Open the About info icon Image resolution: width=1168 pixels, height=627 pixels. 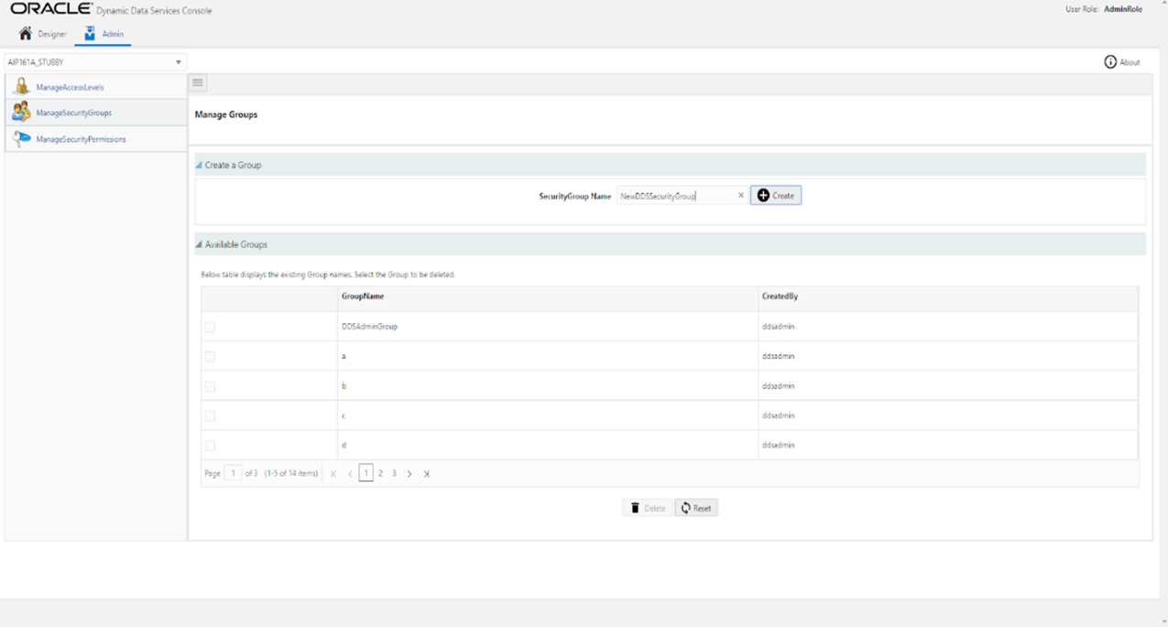pyautogui.click(x=1108, y=61)
